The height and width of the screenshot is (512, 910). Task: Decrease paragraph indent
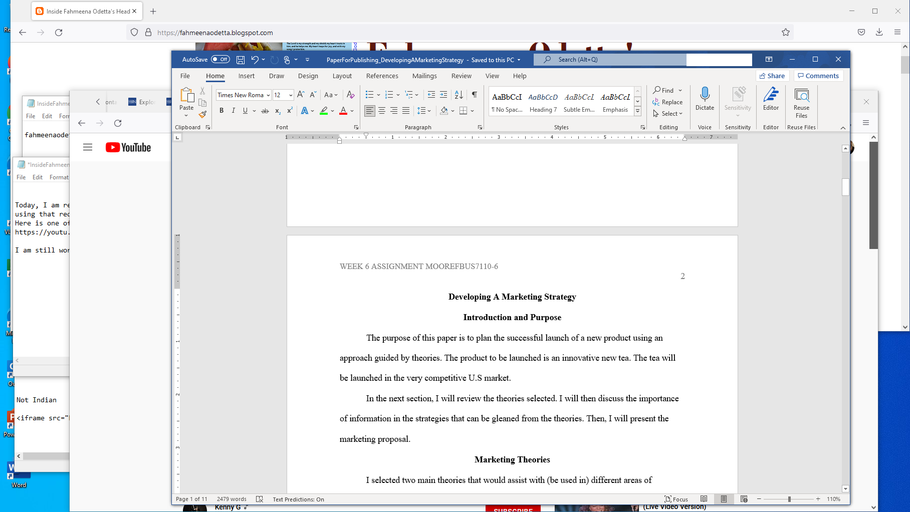tap(431, 95)
